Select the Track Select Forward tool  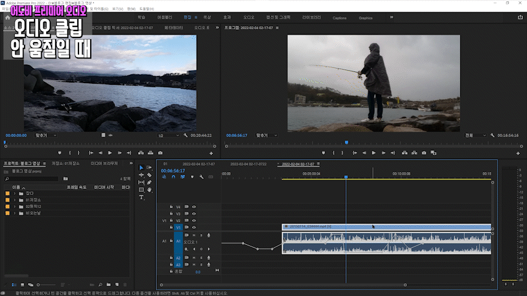click(149, 167)
